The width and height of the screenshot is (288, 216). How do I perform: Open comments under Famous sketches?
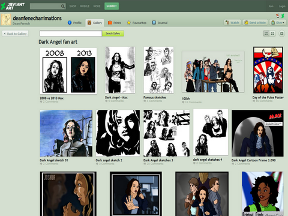tap(153, 101)
